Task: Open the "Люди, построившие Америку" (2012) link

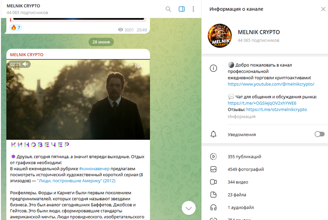Action: pos(76,181)
